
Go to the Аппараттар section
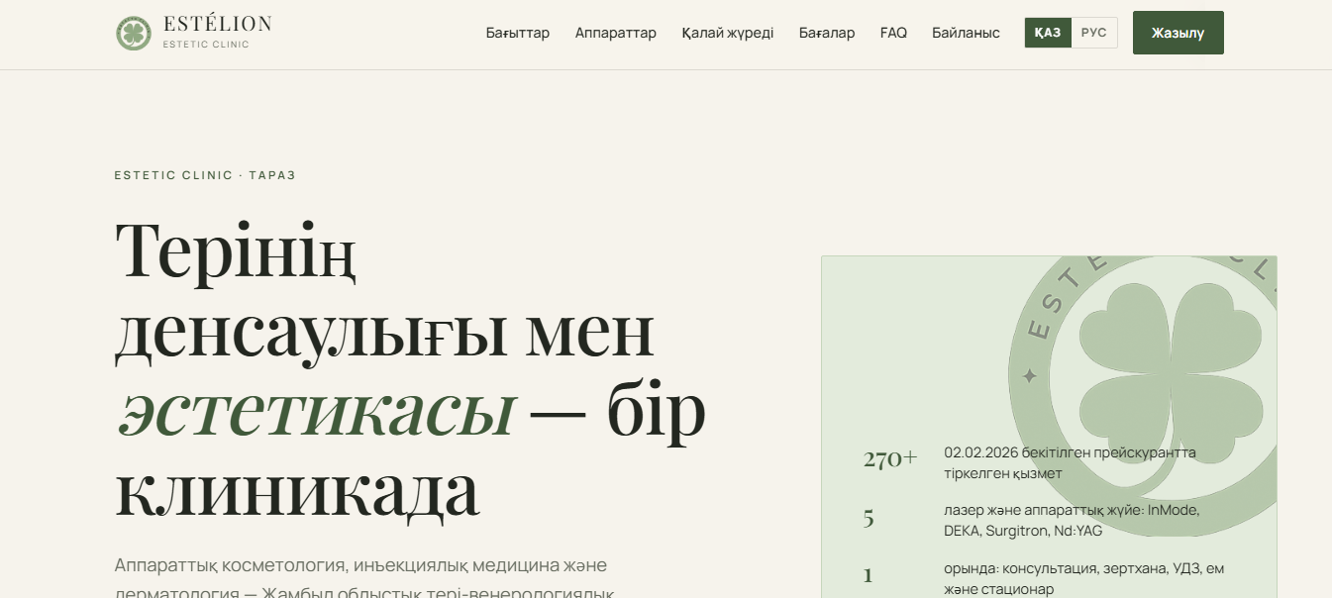click(x=616, y=33)
